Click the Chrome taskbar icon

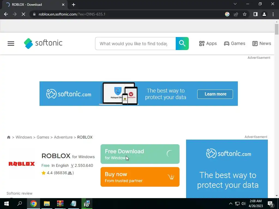(34, 204)
